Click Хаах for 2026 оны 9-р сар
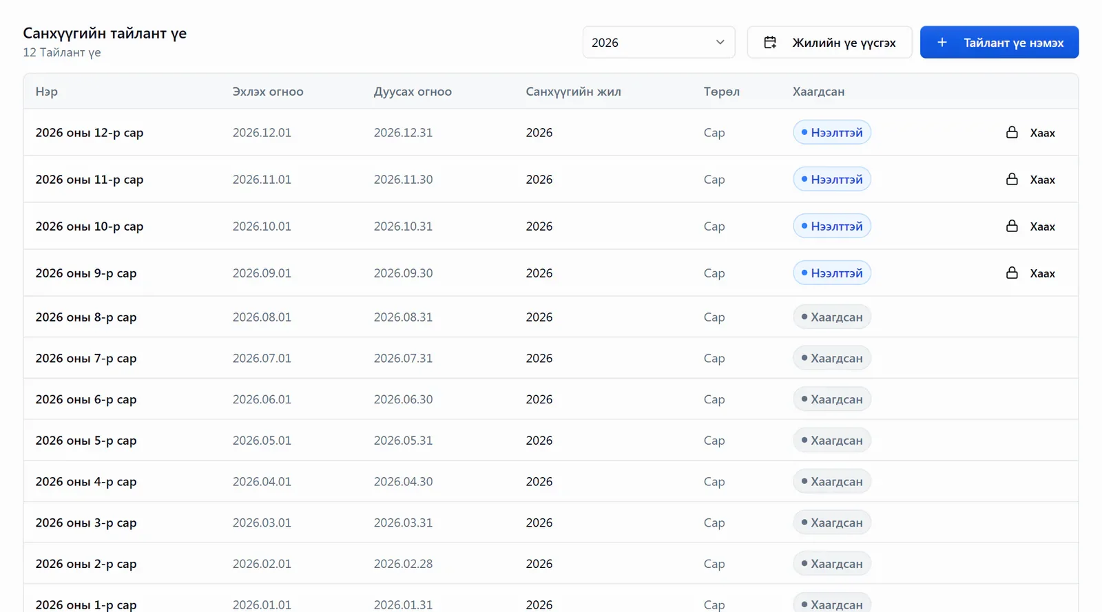This screenshot has height=612, width=1102. [x=1030, y=273]
